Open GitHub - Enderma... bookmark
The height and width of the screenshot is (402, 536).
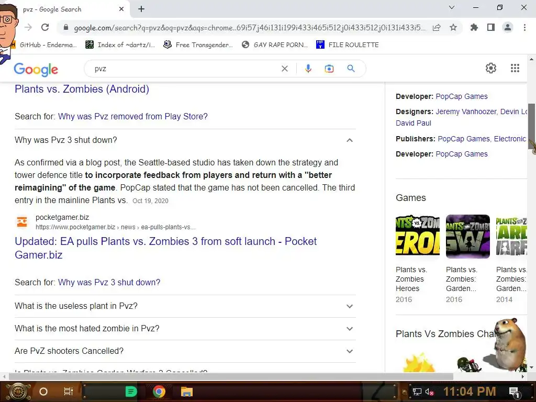44,45
